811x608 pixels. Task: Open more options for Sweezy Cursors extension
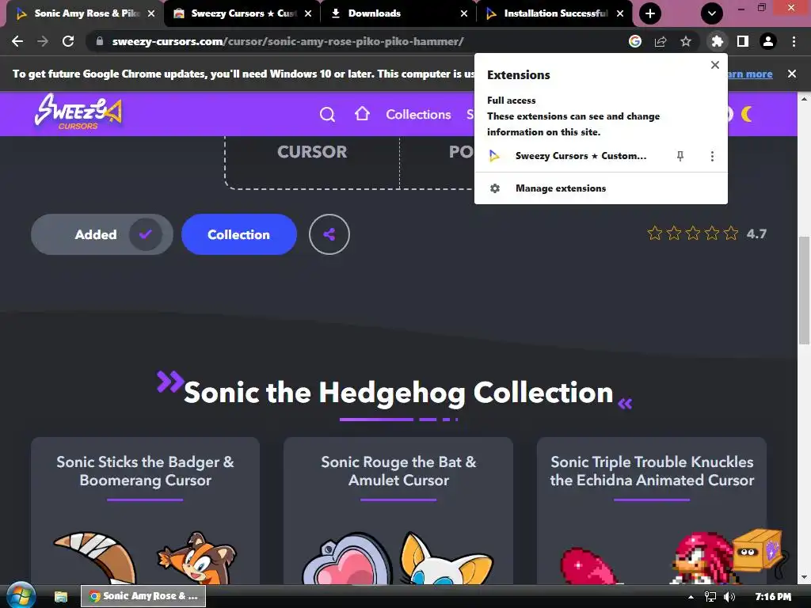pyautogui.click(x=712, y=156)
